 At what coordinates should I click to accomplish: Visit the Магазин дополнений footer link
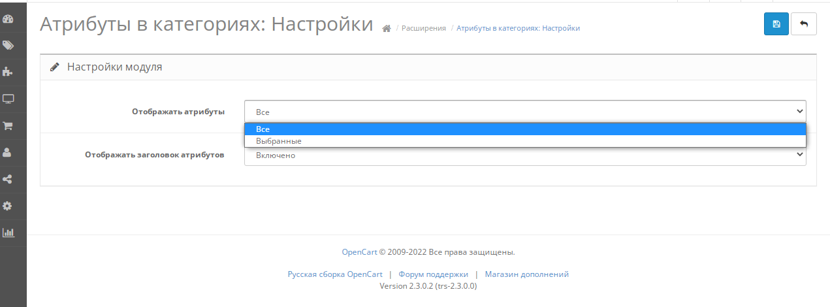(x=526, y=274)
